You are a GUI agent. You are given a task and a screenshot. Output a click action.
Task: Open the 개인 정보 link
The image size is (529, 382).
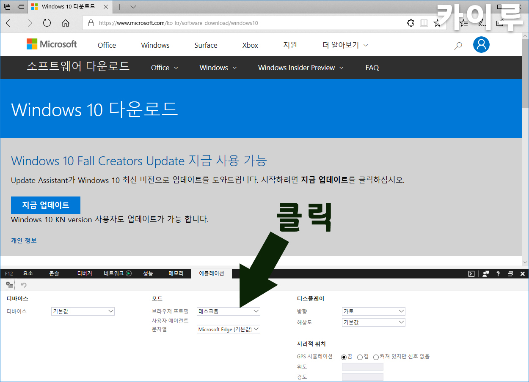tap(24, 240)
